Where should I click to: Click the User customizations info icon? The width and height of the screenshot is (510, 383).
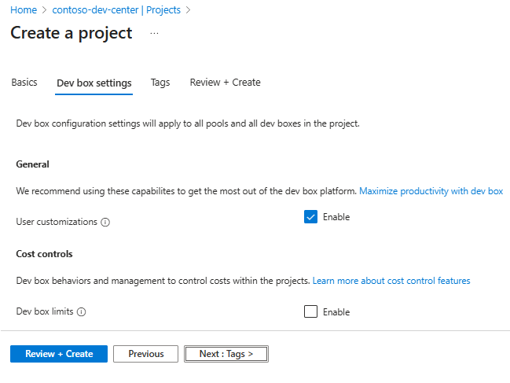click(x=105, y=223)
